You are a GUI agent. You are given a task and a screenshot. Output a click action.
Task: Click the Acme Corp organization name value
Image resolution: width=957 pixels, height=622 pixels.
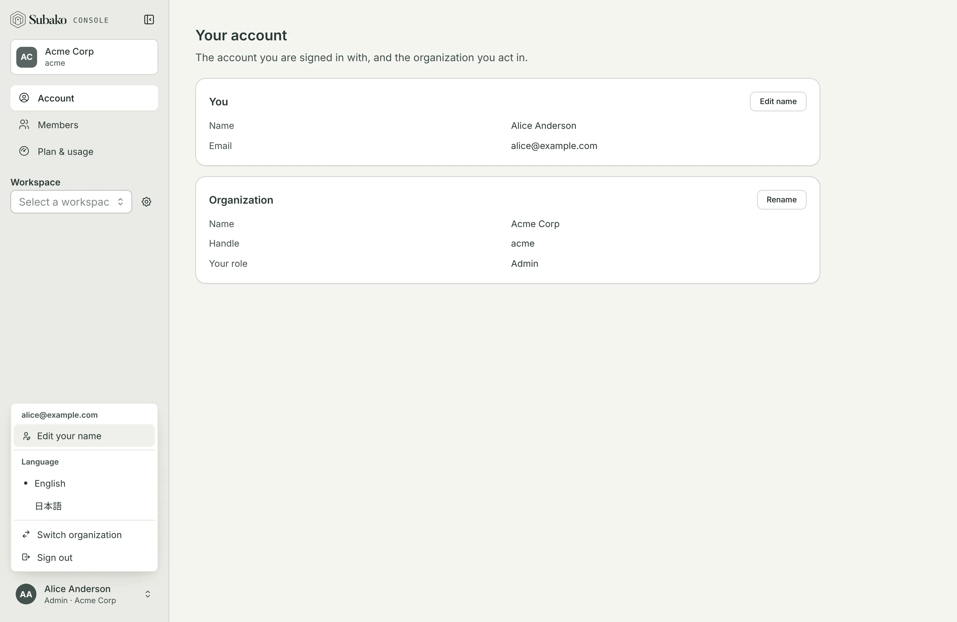[535, 224]
